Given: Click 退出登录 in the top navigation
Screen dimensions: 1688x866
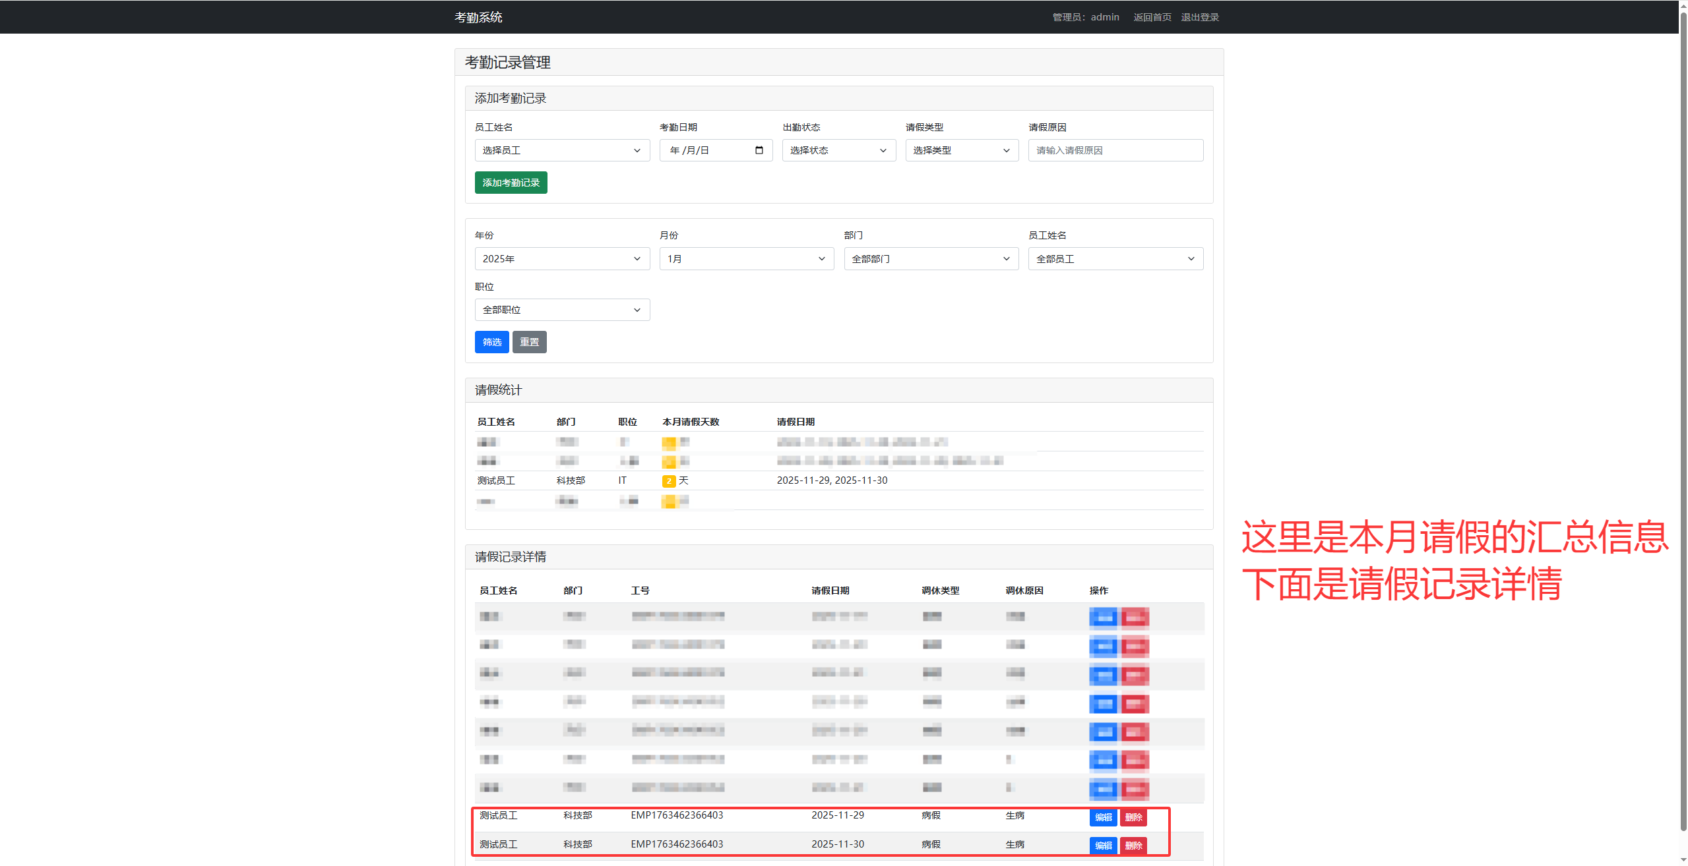Looking at the screenshot, I should click(1199, 17).
